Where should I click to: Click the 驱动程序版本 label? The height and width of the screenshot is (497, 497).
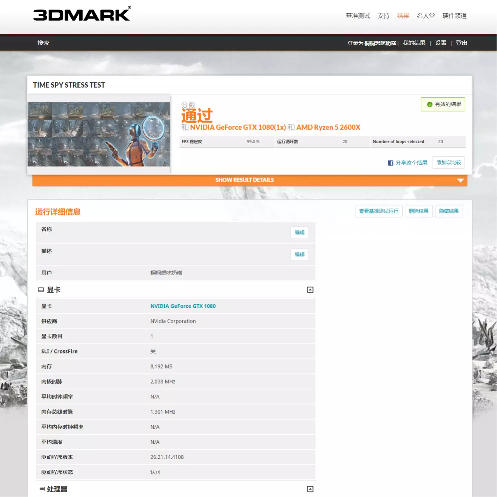point(57,457)
